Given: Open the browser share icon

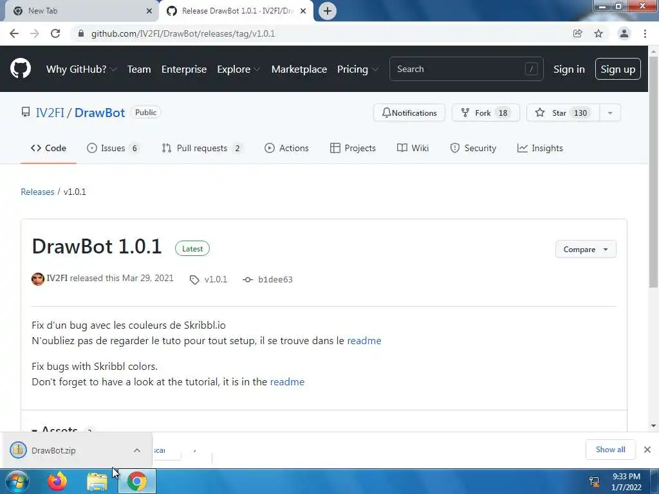Looking at the screenshot, I should (x=577, y=33).
